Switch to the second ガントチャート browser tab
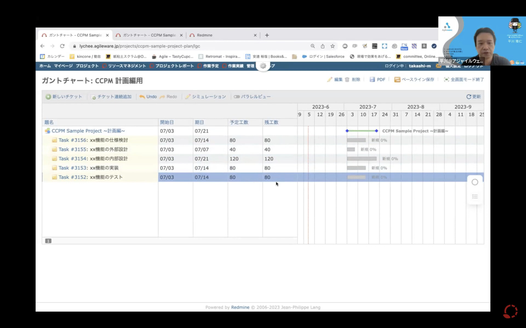 click(149, 35)
